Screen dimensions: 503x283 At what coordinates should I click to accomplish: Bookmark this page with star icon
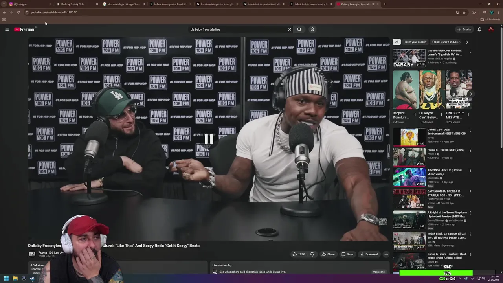[464, 12]
